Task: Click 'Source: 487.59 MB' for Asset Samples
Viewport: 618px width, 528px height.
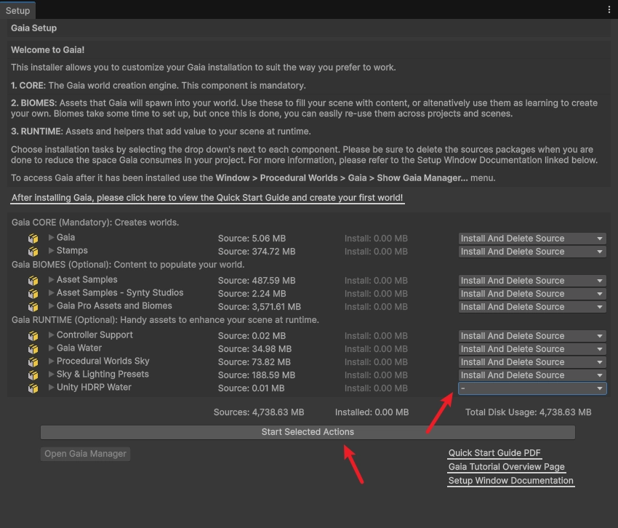Action: [257, 281]
